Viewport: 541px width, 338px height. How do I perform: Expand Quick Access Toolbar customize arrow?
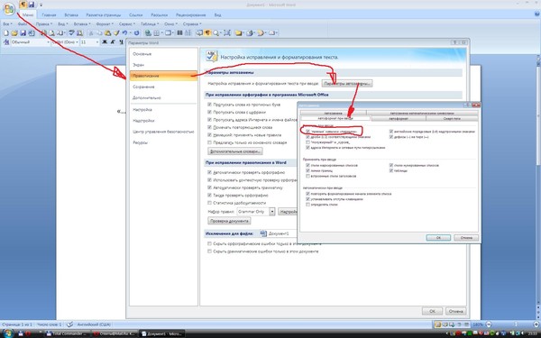[41, 5]
